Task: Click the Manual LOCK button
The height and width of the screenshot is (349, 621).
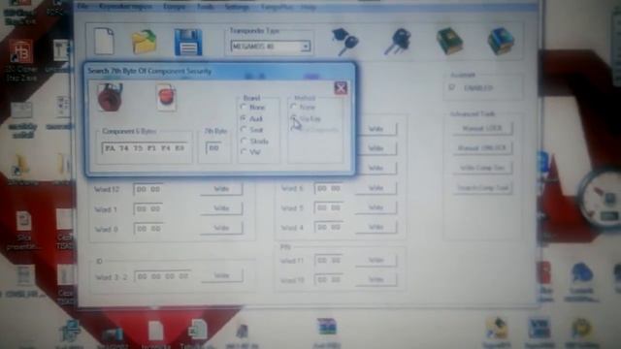Action: pyautogui.click(x=482, y=128)
